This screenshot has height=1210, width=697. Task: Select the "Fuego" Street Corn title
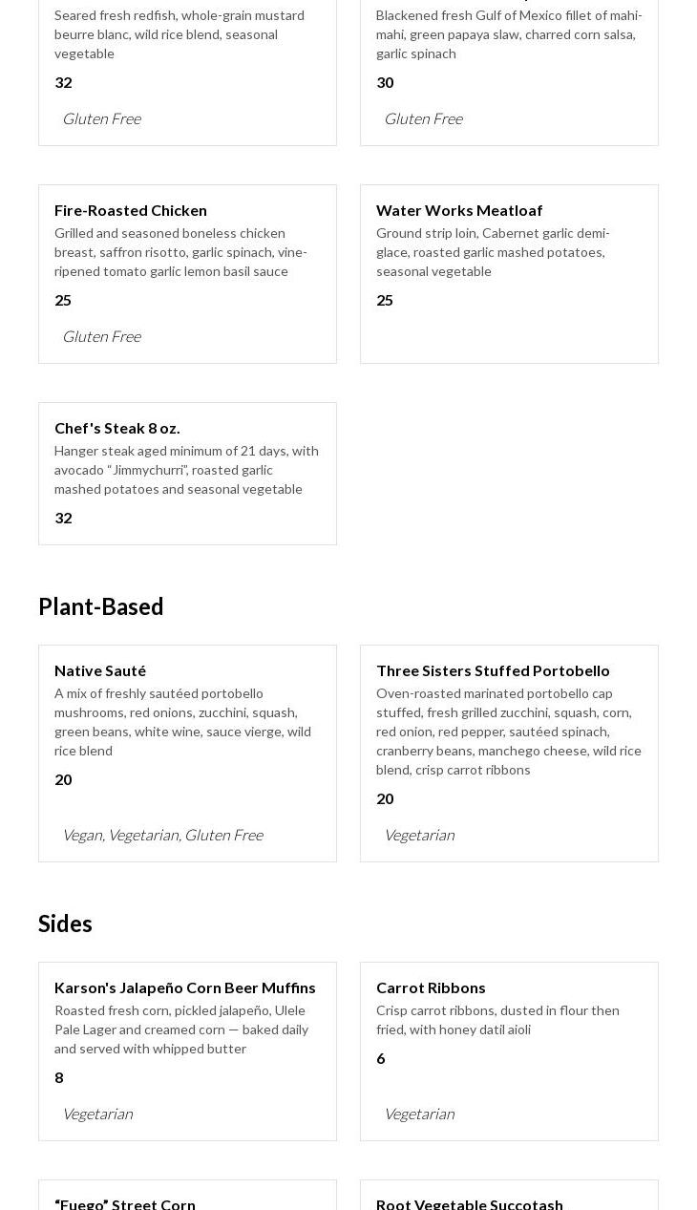(x=125, y=1203)
